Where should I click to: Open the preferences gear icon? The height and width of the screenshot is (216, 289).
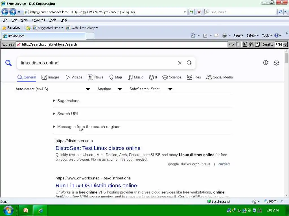click(277, 63)
